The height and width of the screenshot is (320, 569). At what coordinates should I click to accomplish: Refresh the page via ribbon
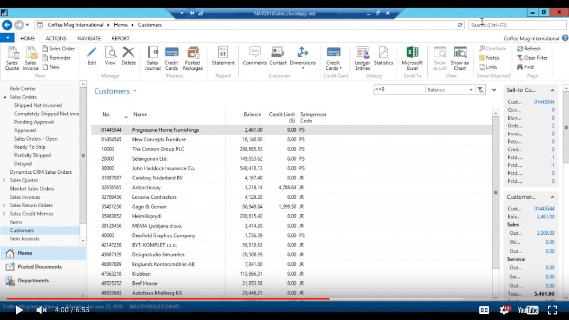[529, 49]
